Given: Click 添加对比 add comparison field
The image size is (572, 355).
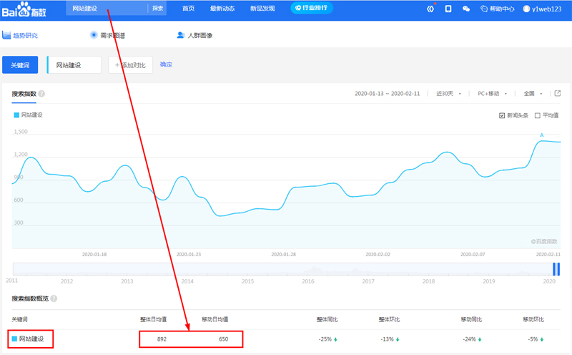Looking at the screenshot, I should tap(130, 65).
